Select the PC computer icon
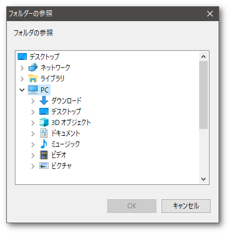230x234 pixels. 33,90
